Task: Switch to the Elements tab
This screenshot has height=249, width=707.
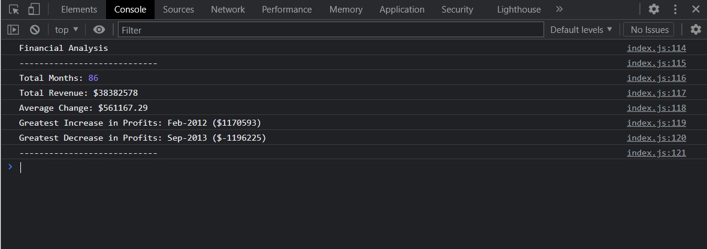Action: coord(79,10)
